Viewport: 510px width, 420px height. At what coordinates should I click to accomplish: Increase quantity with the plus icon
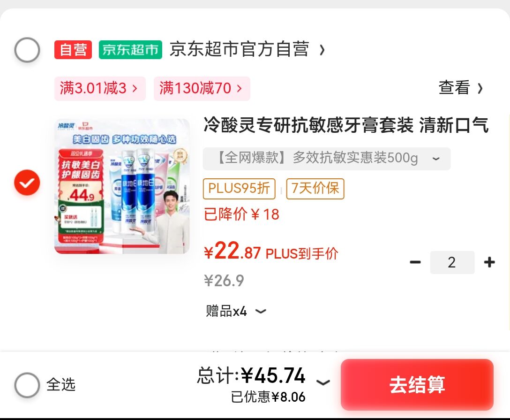(489, 262)
